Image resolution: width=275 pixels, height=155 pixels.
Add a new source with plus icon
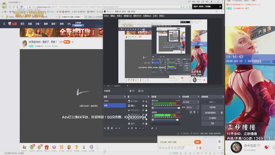[129, 128]
